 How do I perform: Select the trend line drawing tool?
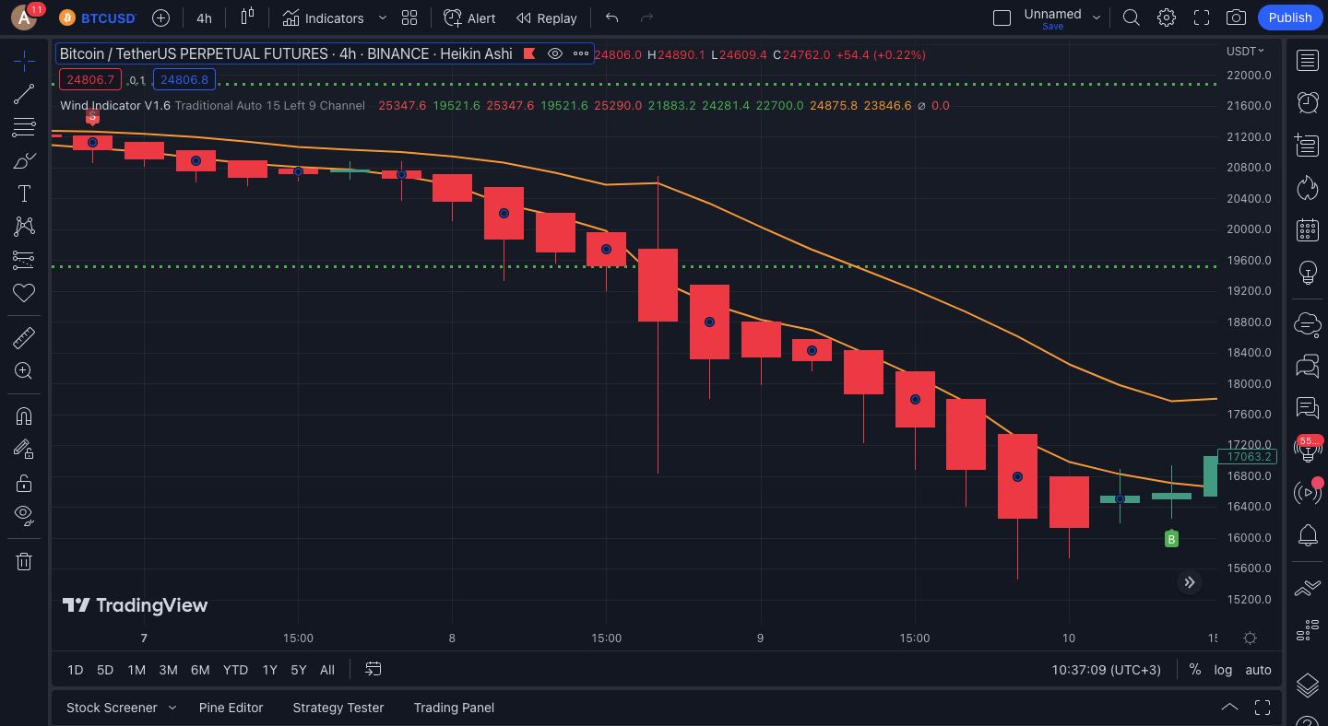coord(24,93)
